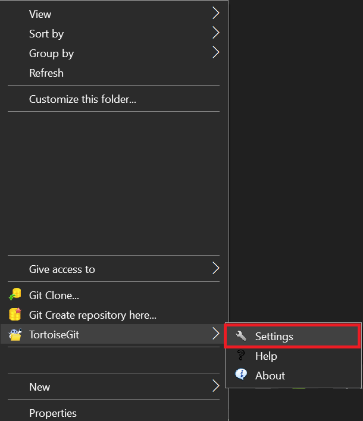Expand the Give access to arrow

click(x=216, y=268)
